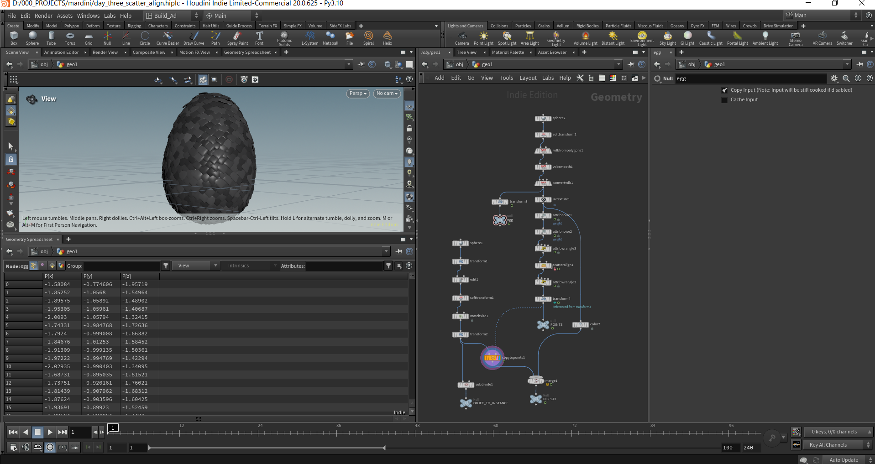Expand the 0 keys, 0/0 channels dropdown
The width and height of the screenshot is (875, 464).
[x=839, y=432]
